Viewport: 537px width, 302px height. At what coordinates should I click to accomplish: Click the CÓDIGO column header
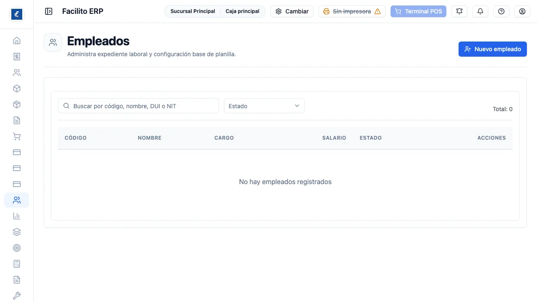[x=76, y=138]
